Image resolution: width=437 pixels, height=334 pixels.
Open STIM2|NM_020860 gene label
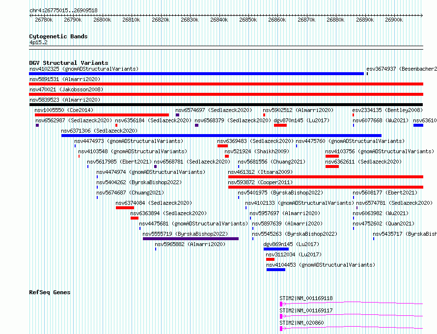coord(301,323)
